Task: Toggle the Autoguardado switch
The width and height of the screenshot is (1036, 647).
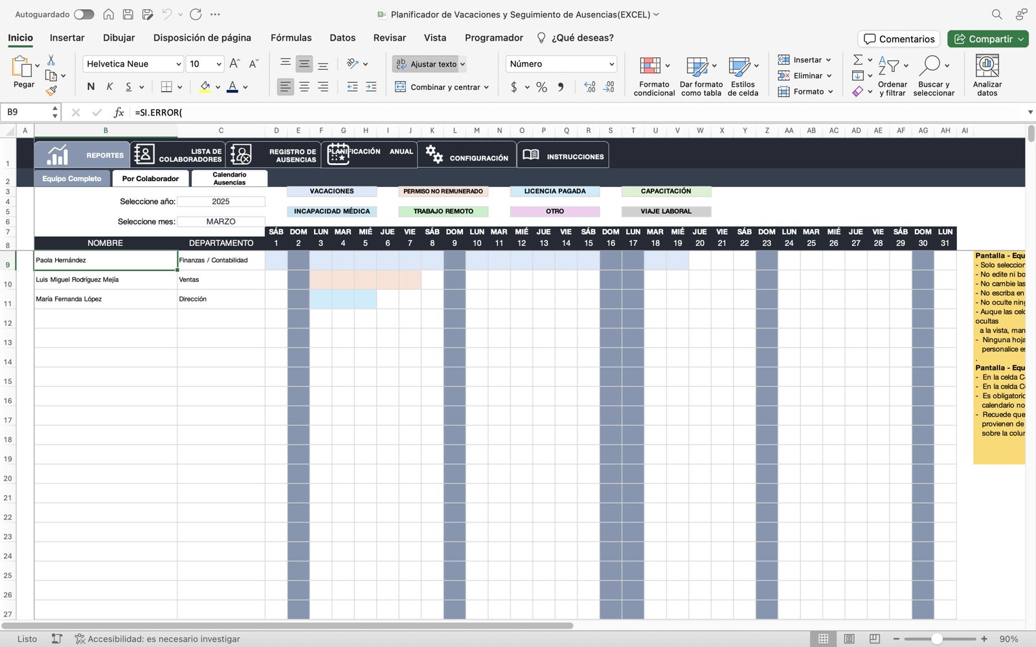Action: [84, 14]
